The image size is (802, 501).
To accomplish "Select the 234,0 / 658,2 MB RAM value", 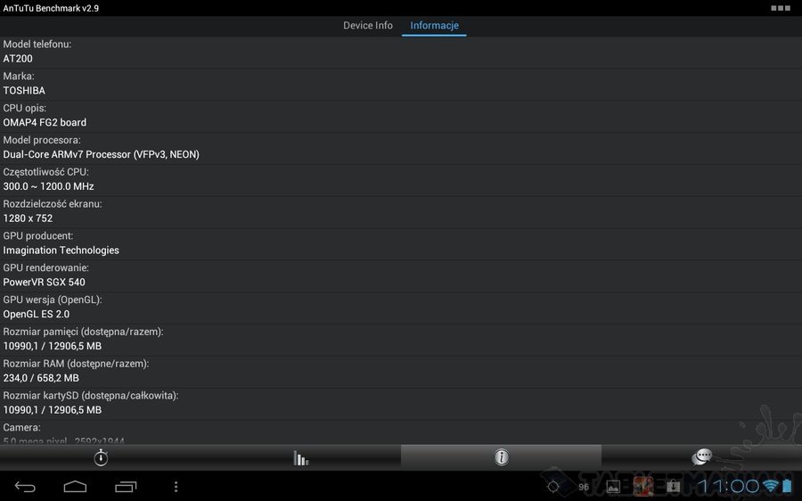I will tap(41, 378).
